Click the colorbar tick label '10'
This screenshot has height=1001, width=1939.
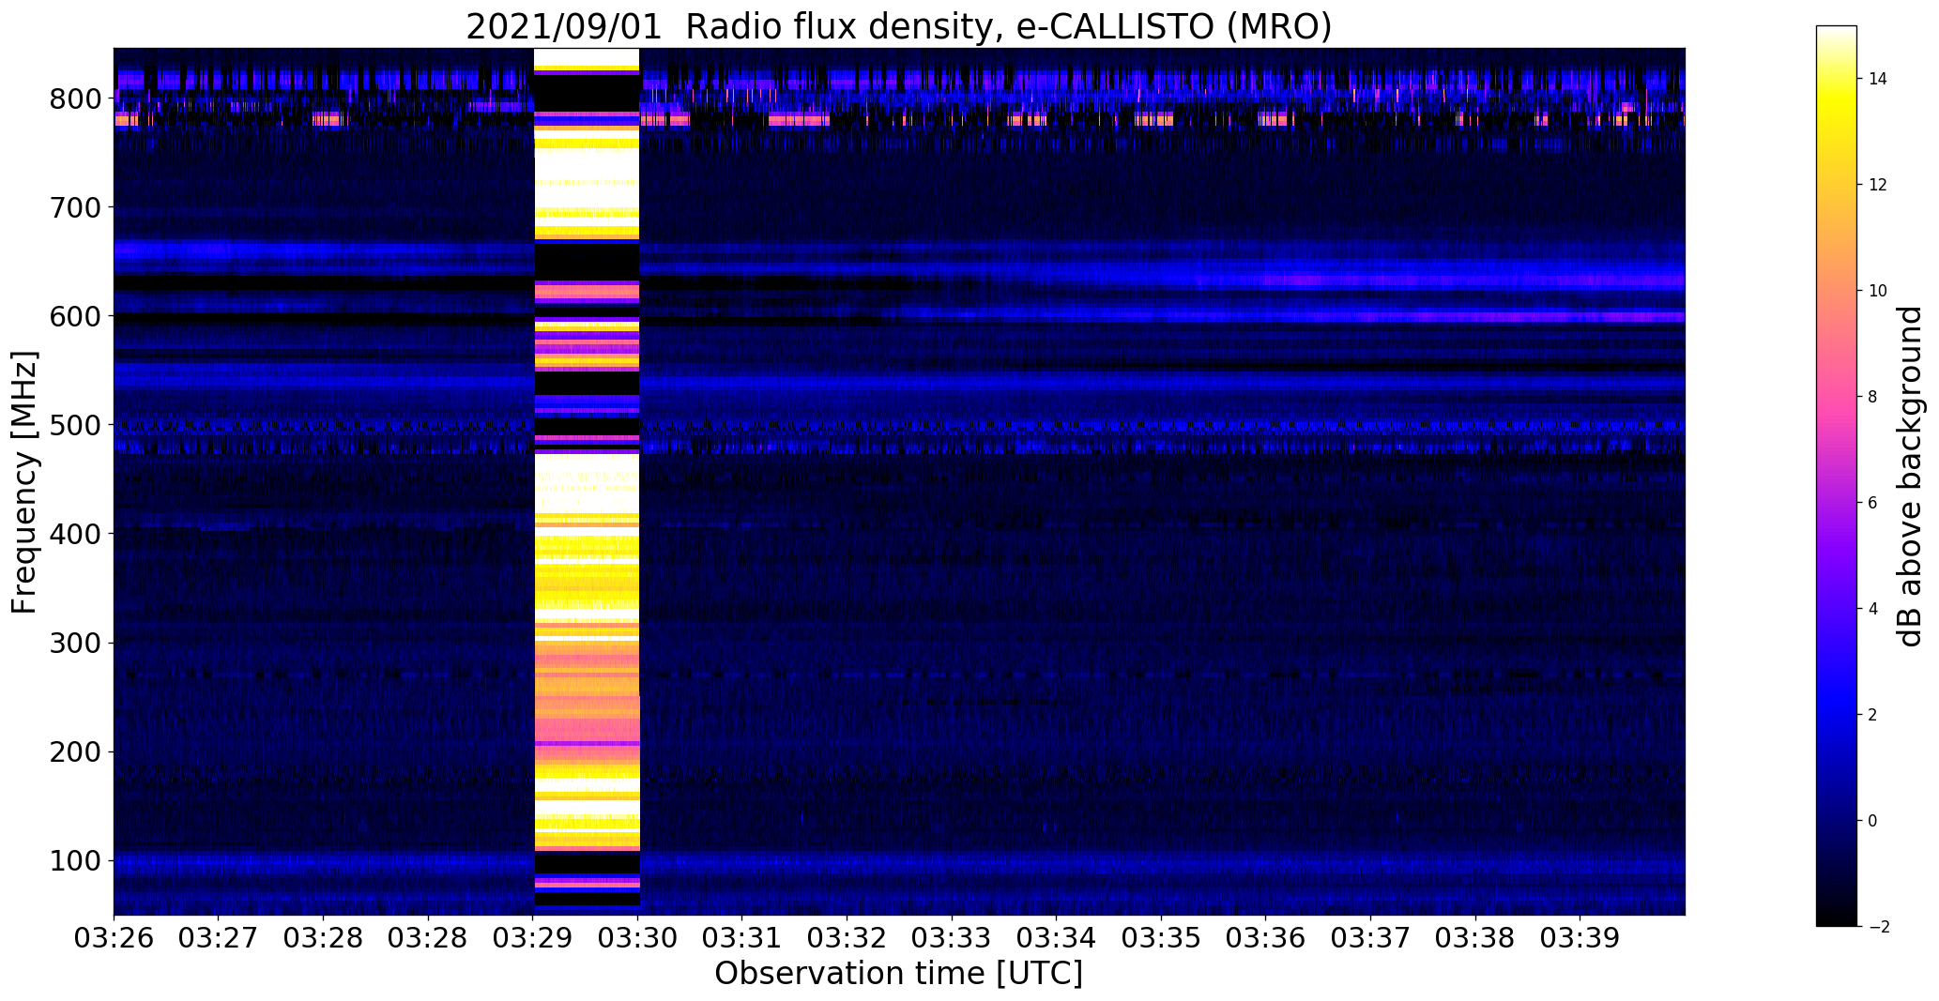pos(1878,291)
